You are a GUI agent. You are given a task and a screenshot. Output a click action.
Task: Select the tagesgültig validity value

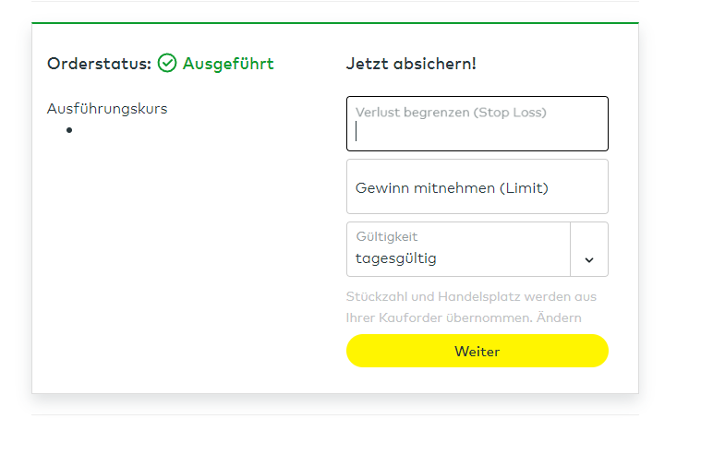point(396,258)
